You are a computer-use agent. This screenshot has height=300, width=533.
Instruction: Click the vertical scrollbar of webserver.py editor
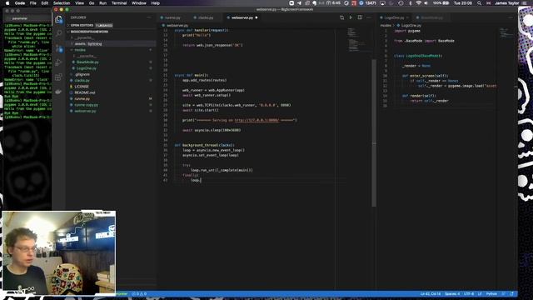[x=374, y=132]
